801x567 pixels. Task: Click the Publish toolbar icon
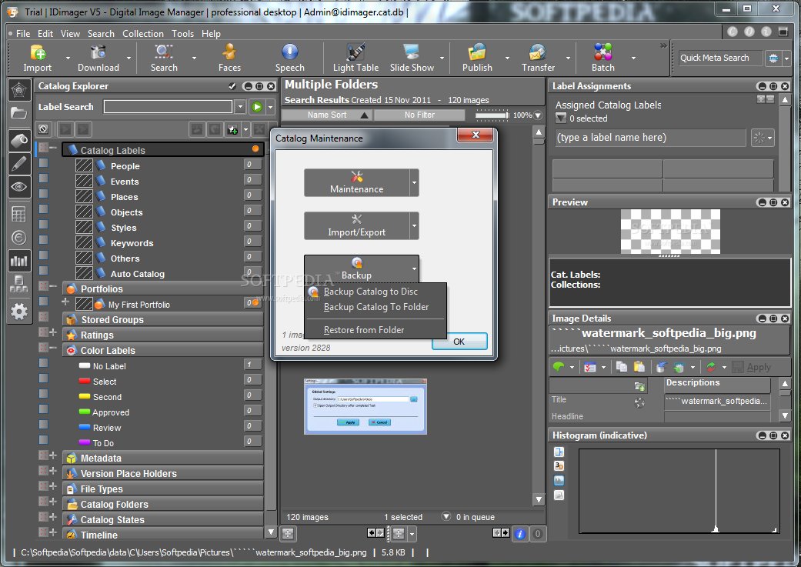coord(477,58)
